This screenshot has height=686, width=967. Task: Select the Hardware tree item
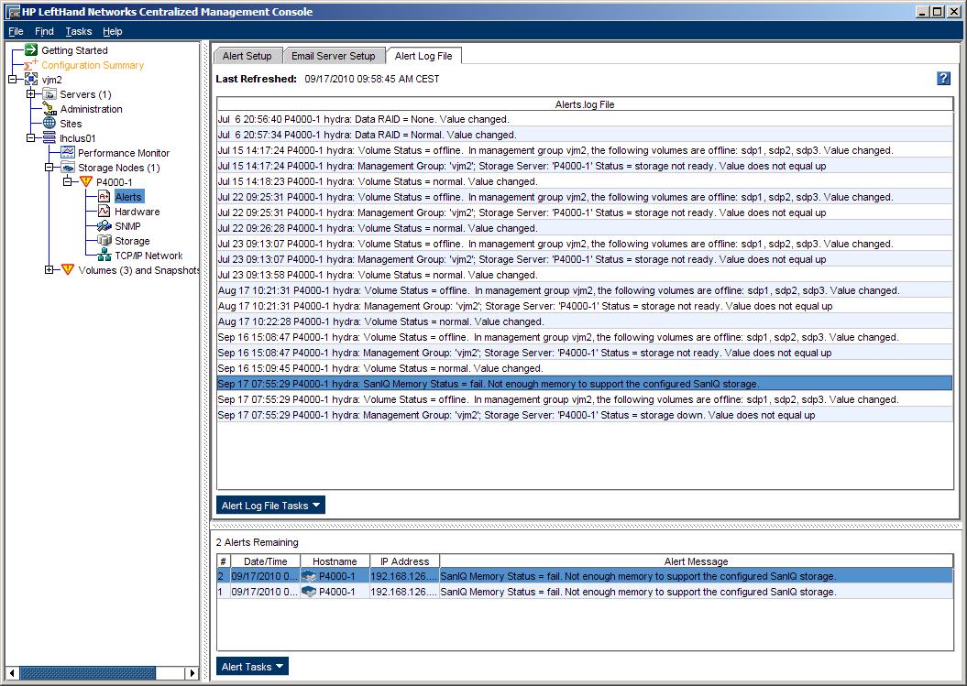(137, 212)
